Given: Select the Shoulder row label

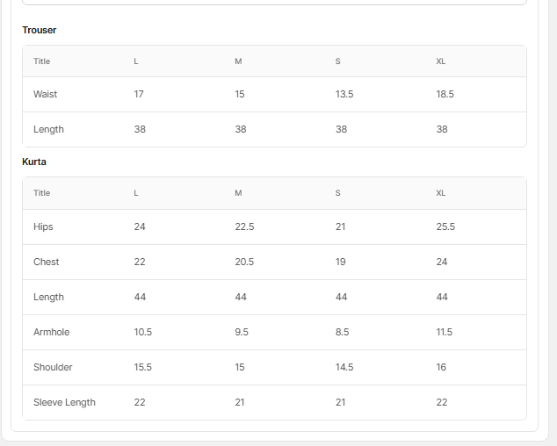Looking at the screenshot, I should (x=53, y=367).
